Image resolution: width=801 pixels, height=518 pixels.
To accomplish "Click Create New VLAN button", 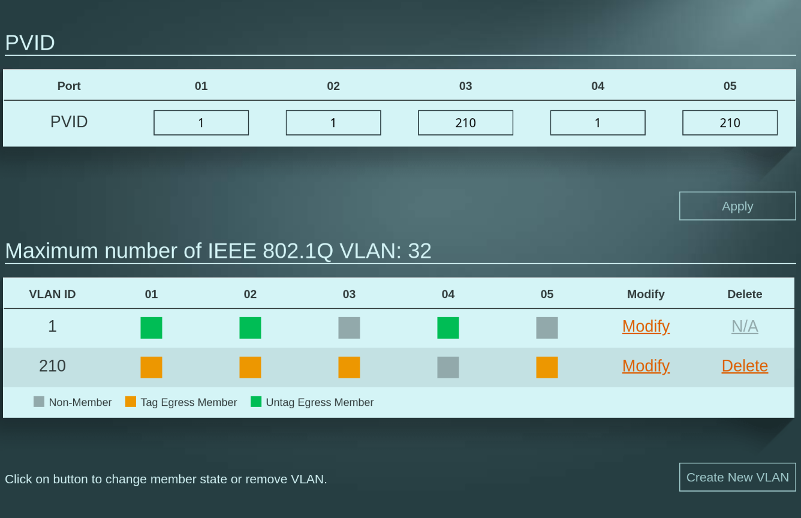I will [737, 477].
